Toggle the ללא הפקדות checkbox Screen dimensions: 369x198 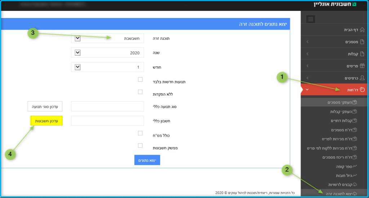[x=140, y=92]
